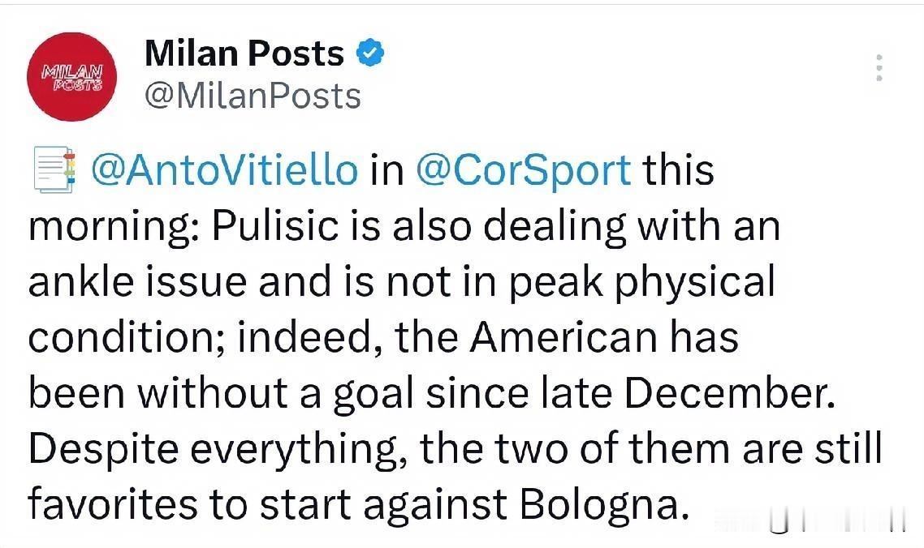This screenshot has width=924, height=548.
Task: Click the word "Bologna" in the tweet
Action: pyautogui.click(x=598, y=504)
